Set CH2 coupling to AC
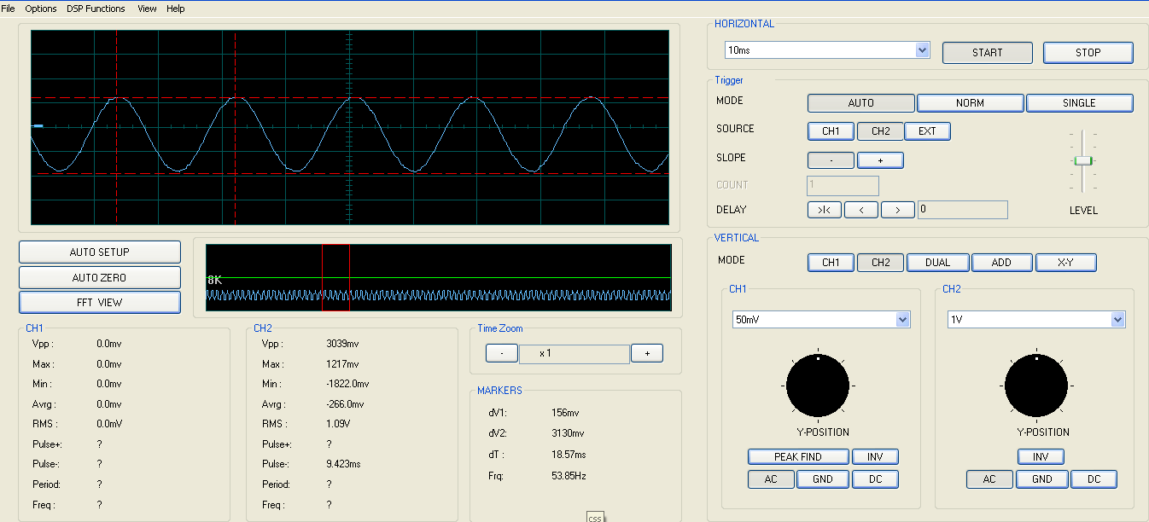The height and width of the screenshot is (522, 1149). pyautogui.click(x=990, y=479)
